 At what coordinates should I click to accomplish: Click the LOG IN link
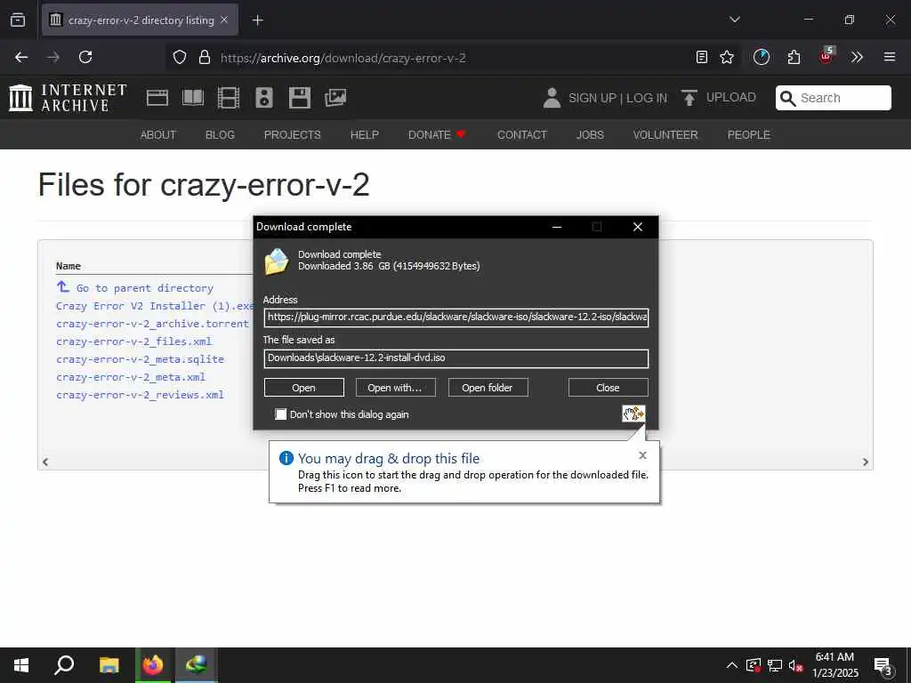647,98
